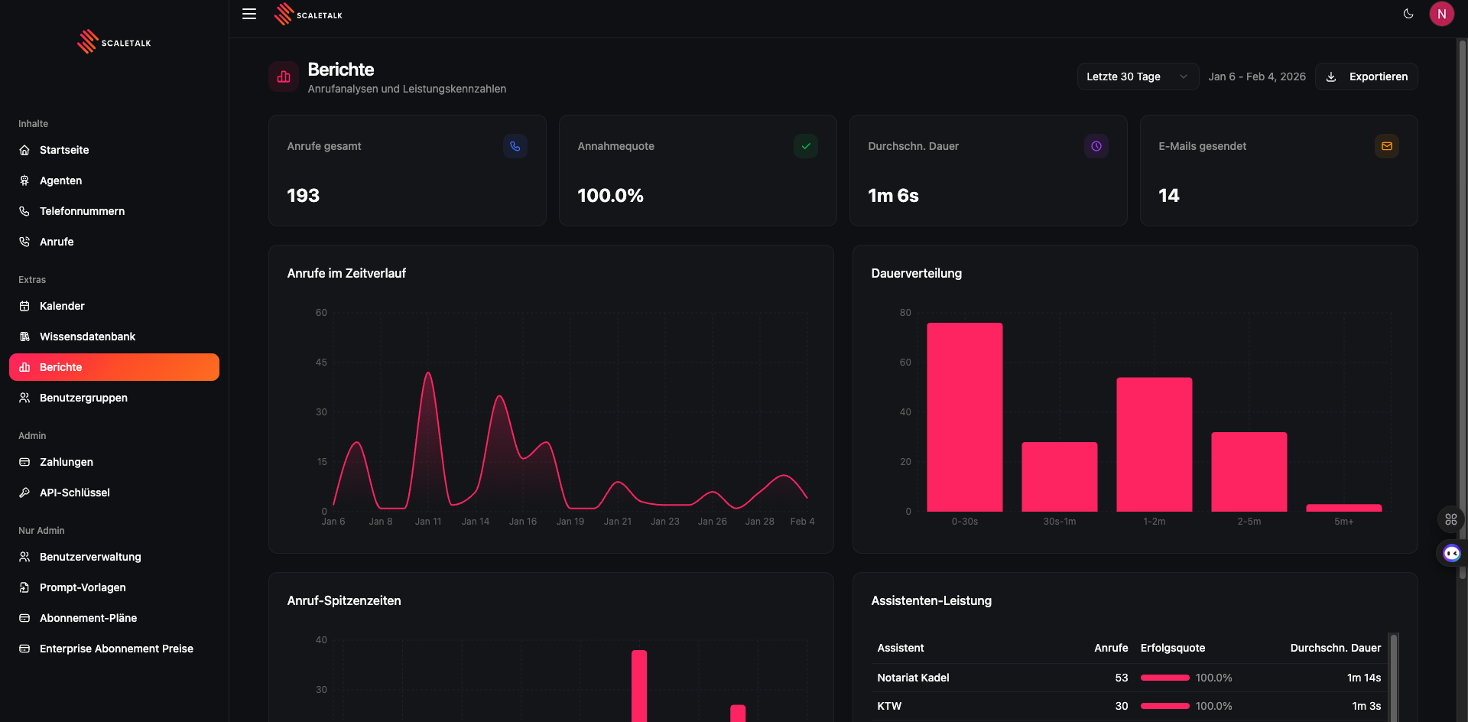The width and height of the screenshot is (1468, 722).
Task: Click the mail icon in E-Mails gesendet card
Action: point(1387,146)
